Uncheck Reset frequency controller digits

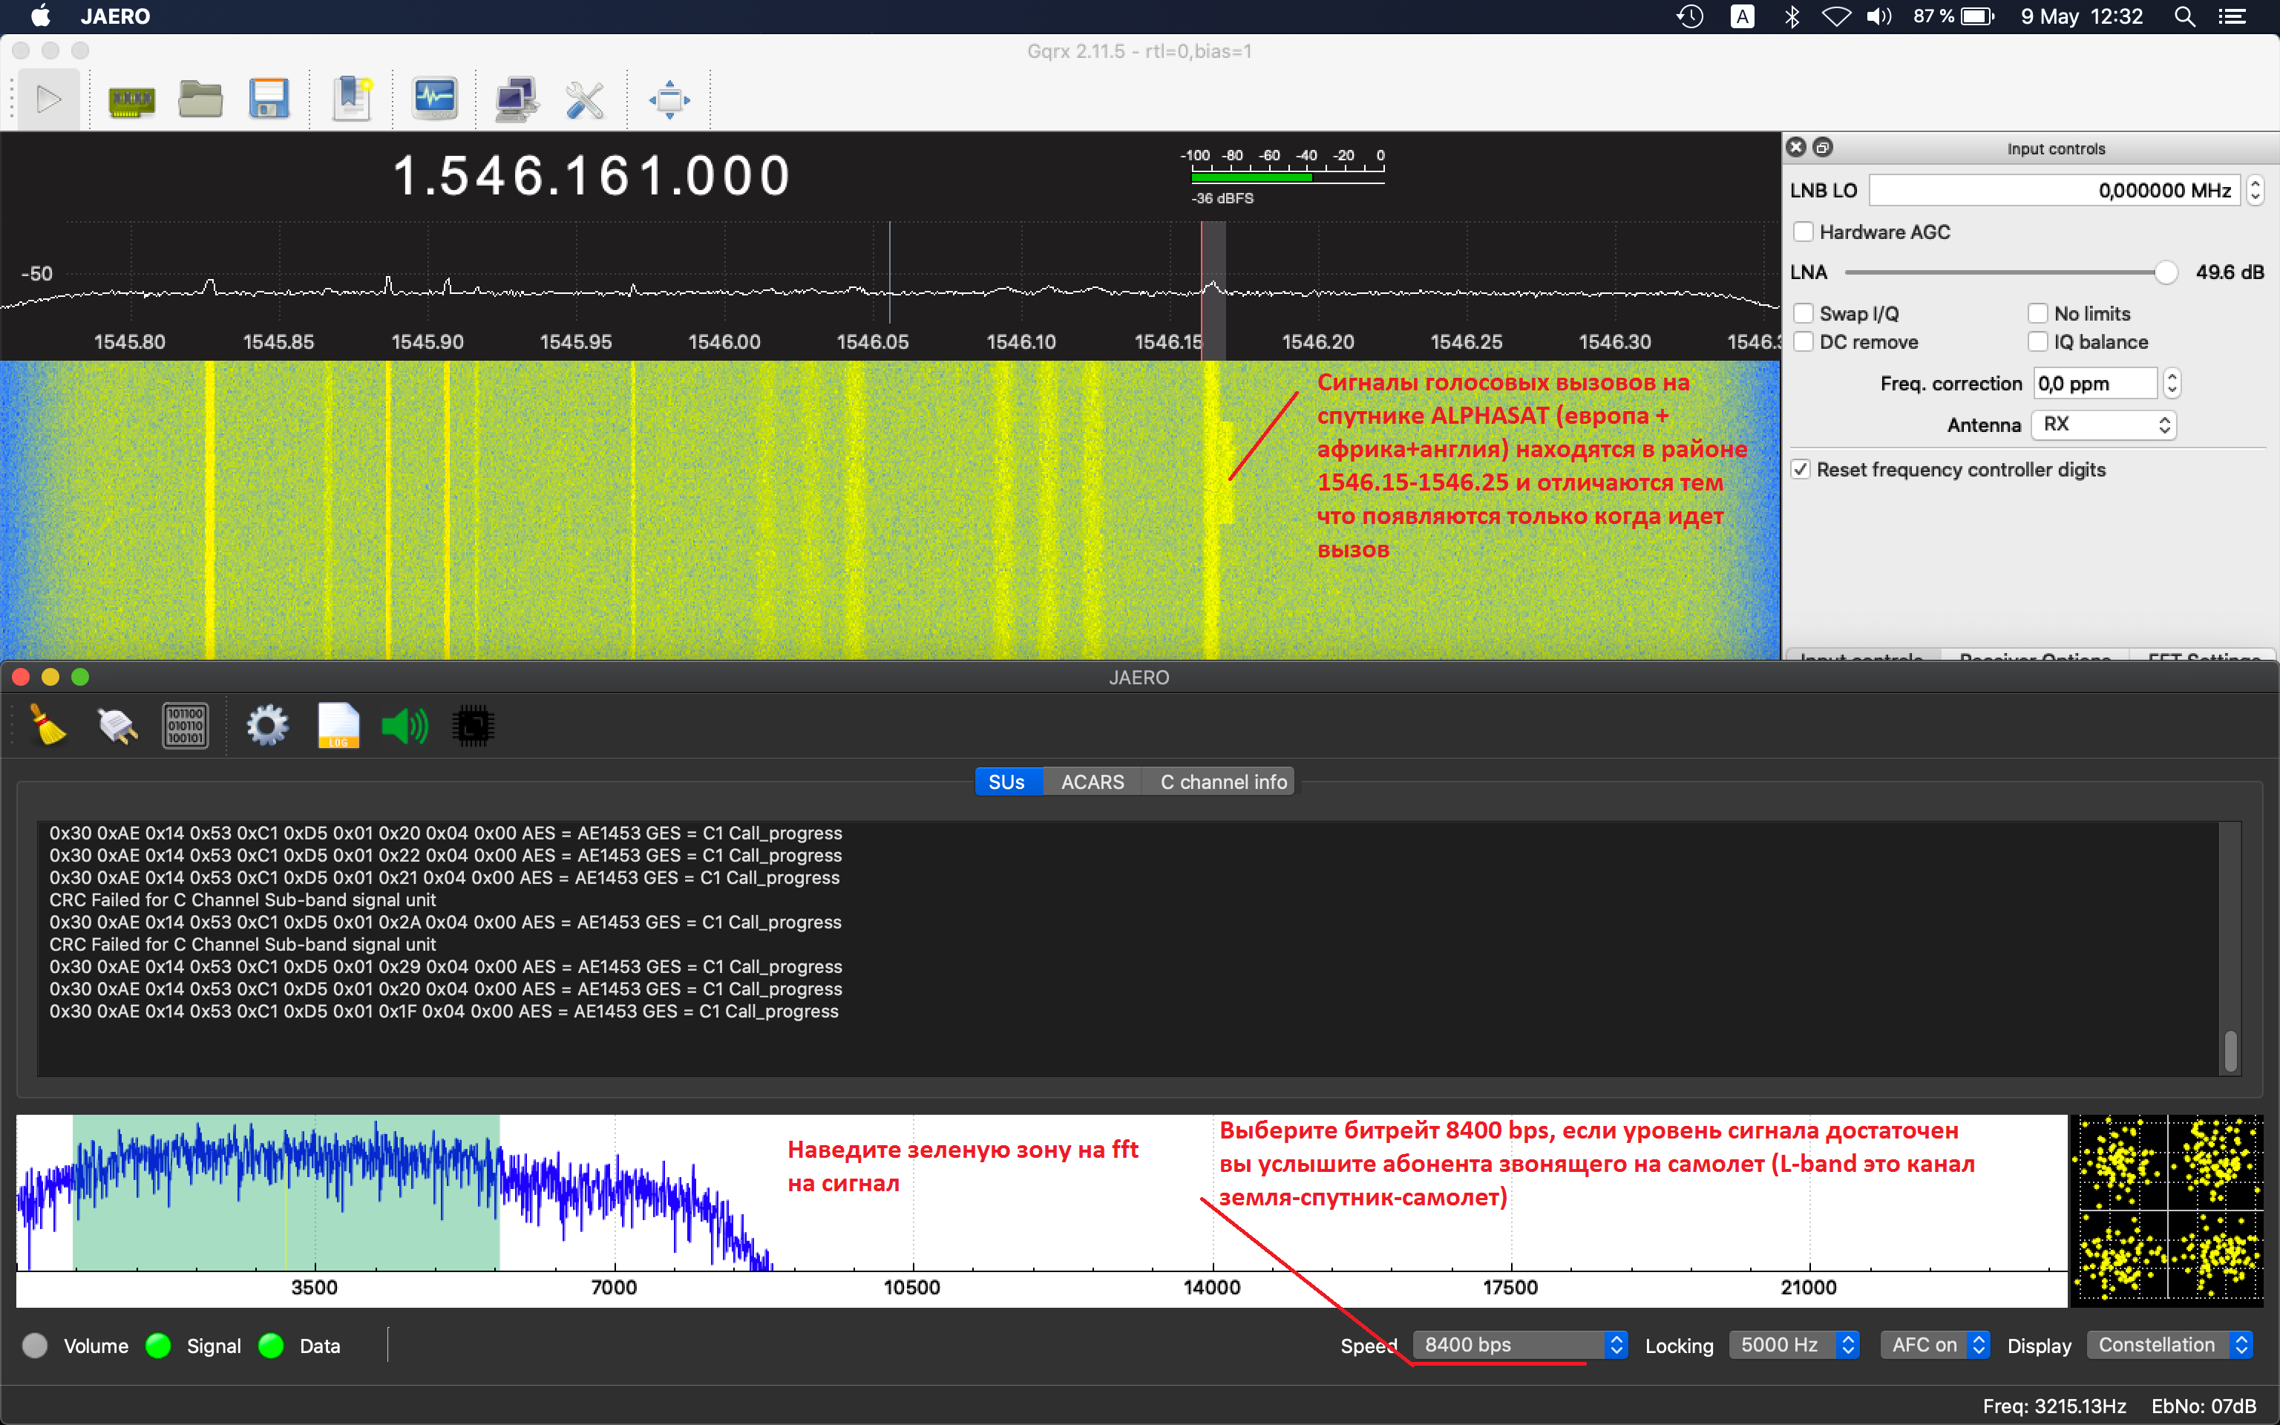[1801, 469]
